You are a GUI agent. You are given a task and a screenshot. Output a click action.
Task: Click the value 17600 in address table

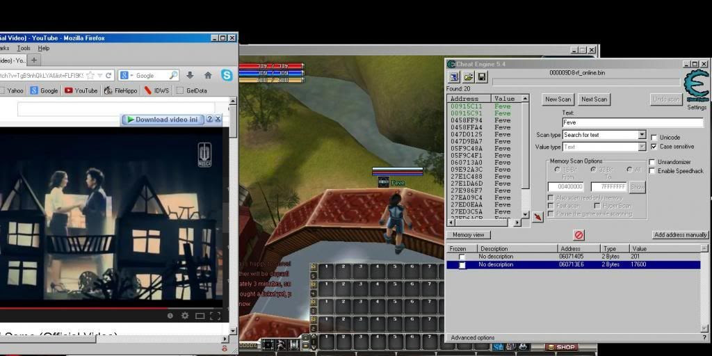tap(638, 265)
